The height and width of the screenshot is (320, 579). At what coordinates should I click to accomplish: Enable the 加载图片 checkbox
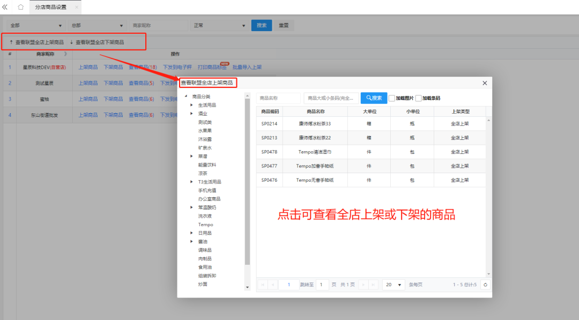click(x=392, y=98)
